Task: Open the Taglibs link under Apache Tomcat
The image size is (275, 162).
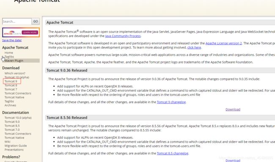Action: tap(9, 57)
